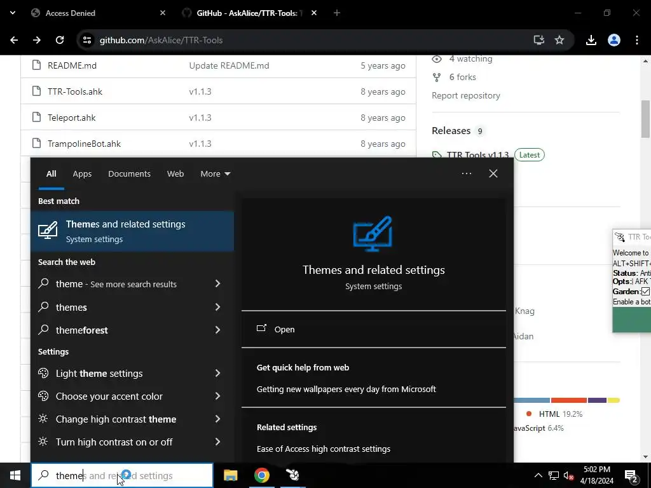Select the Apps search filter tab
651x488 pixels.
pyautogui.click(x=82, y=174)
